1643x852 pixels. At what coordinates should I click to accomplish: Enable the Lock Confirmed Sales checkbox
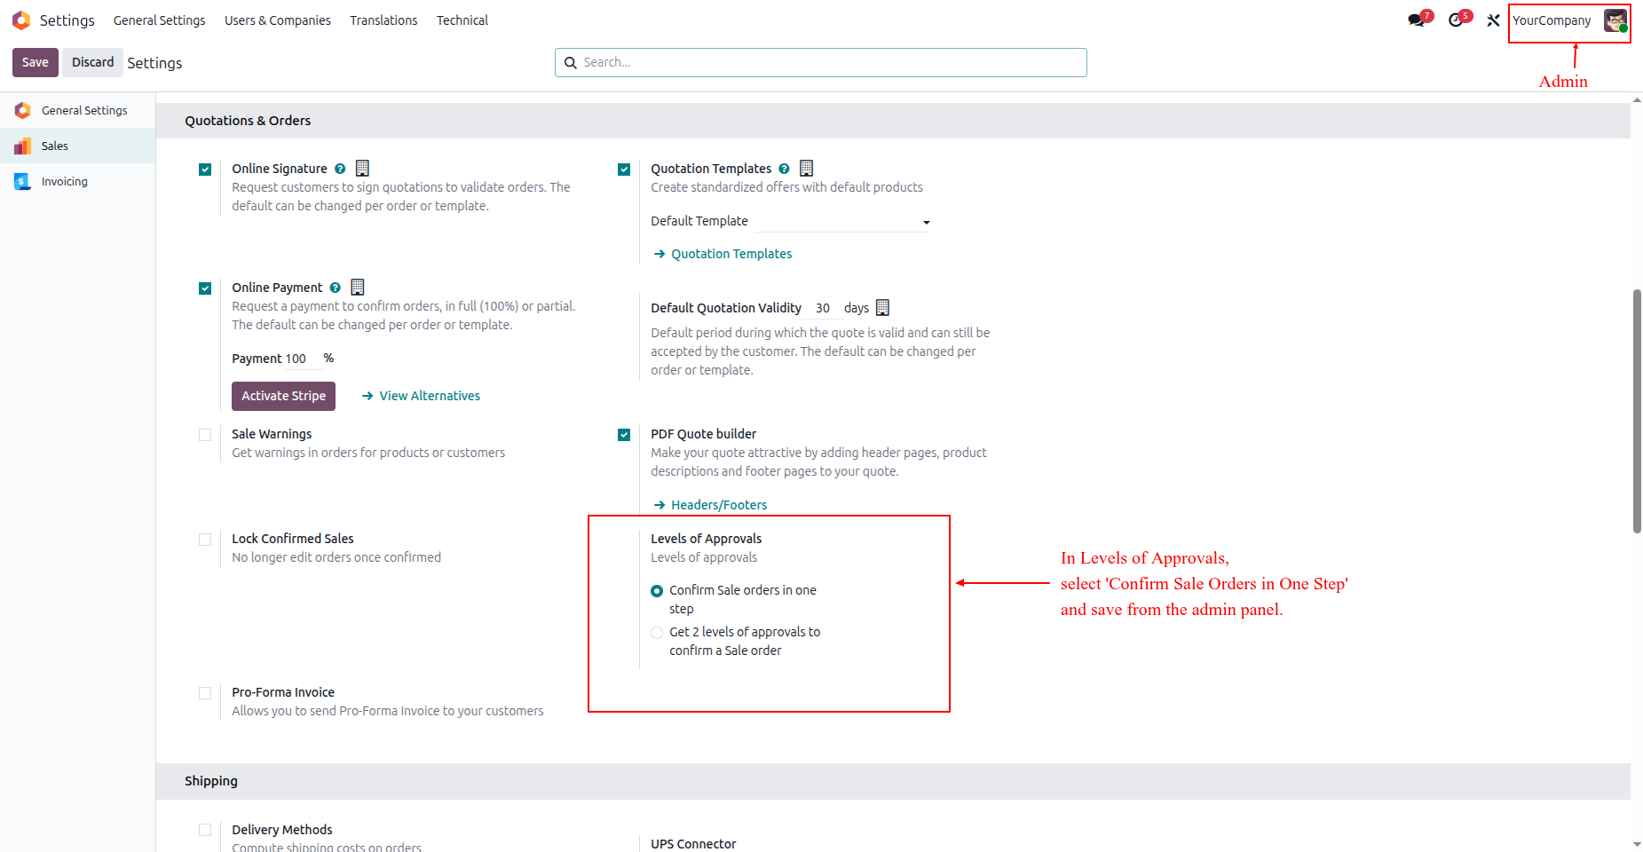[205, 539]
